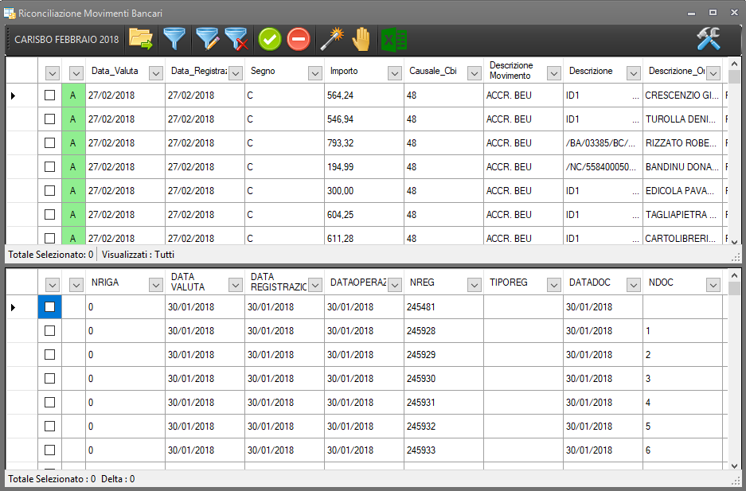Viewport: 746px width, 491px height.
Task: Click the upper grid vertical scrollbar
Action: click(734, 159)
